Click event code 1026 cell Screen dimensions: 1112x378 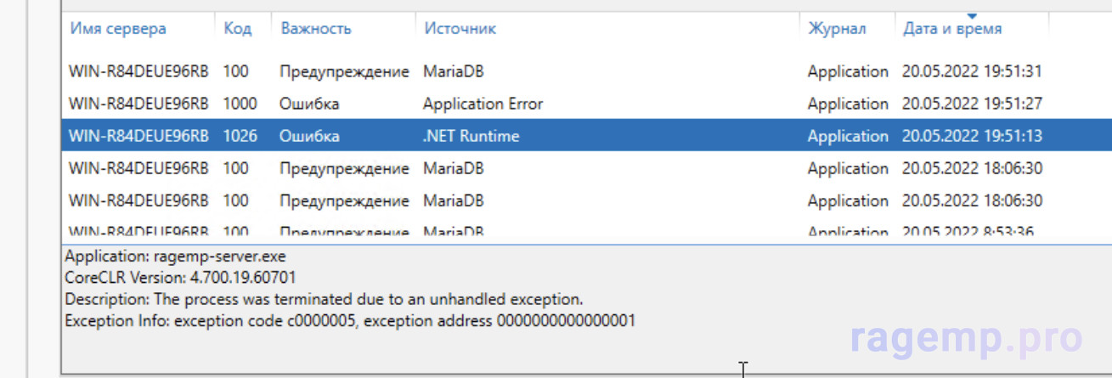(240, 136)
